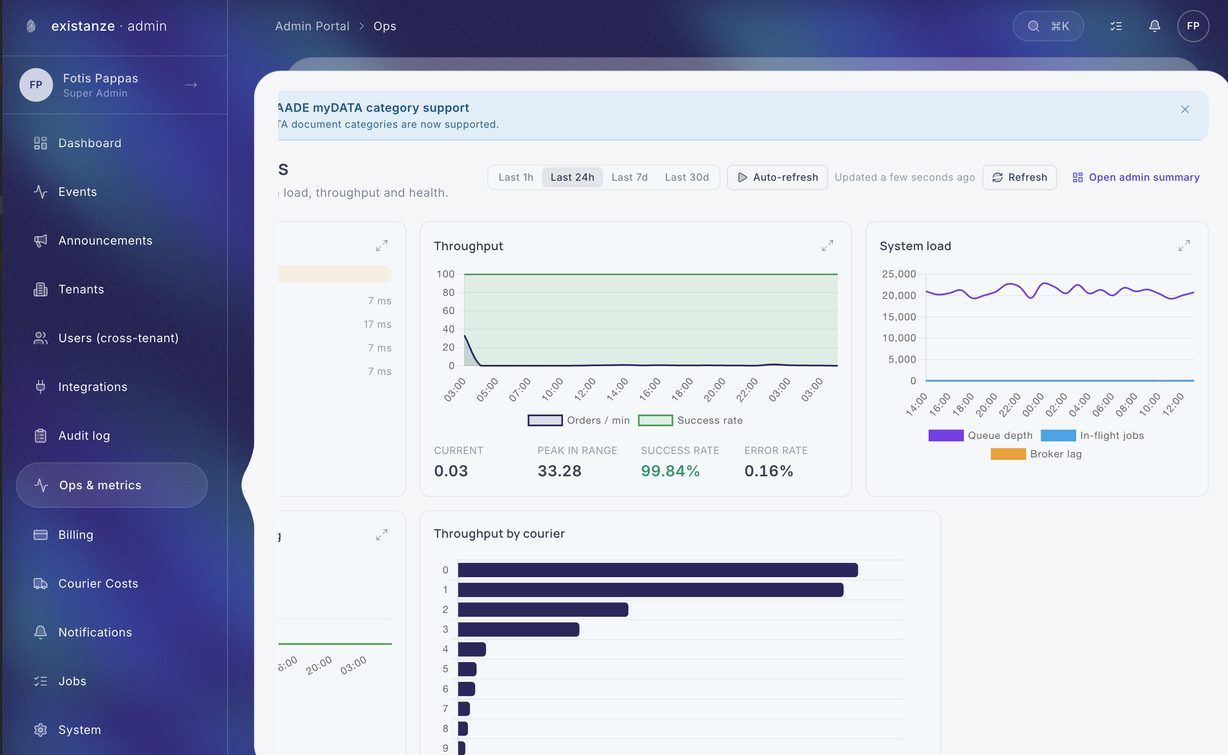Click the Billing card icon
This screenshot has width=1228, height=755.
click(x=40, y=535)
